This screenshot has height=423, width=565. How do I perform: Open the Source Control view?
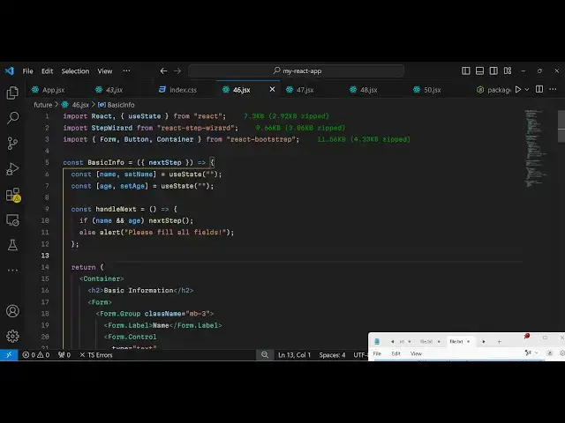(x=12, y=143)
